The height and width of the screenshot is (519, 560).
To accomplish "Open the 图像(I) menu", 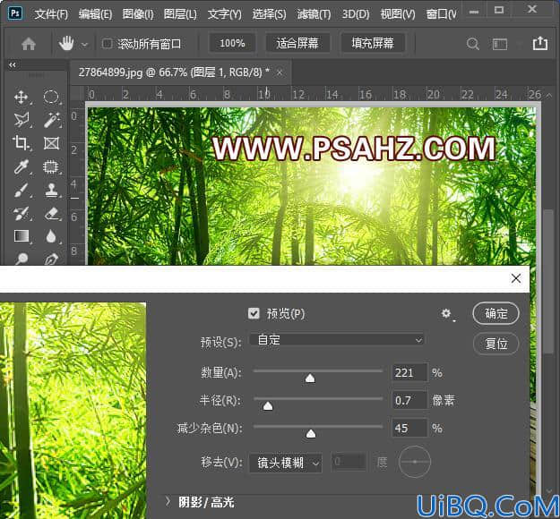I will [138, 14].
